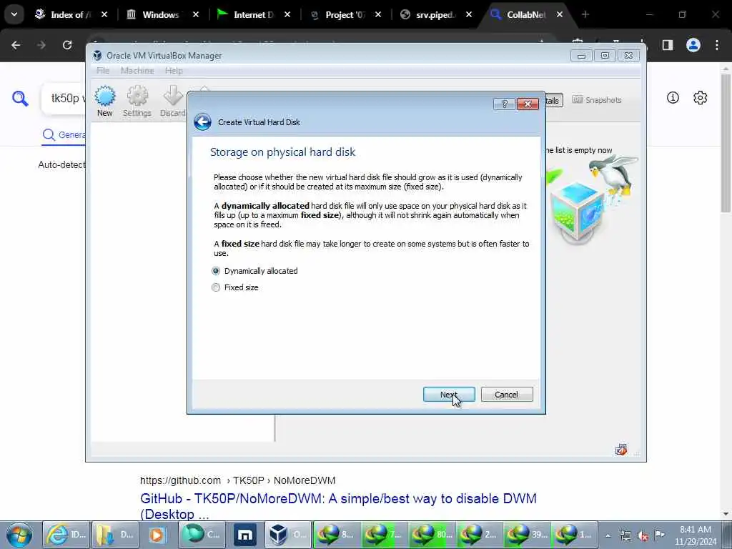
Task: Cancel the Create Virtual Hard Disk wizard
Action: click(507, 395)
